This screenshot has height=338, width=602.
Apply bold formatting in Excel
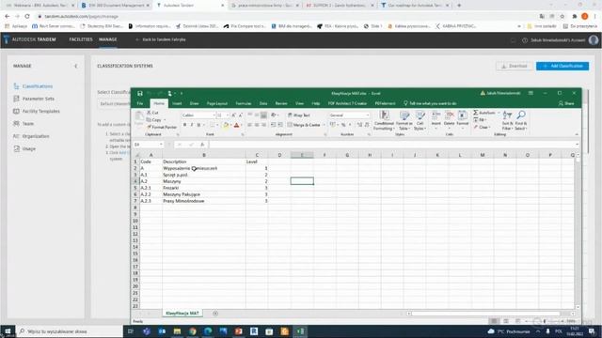pyautogui.click(x=184, y=125)
